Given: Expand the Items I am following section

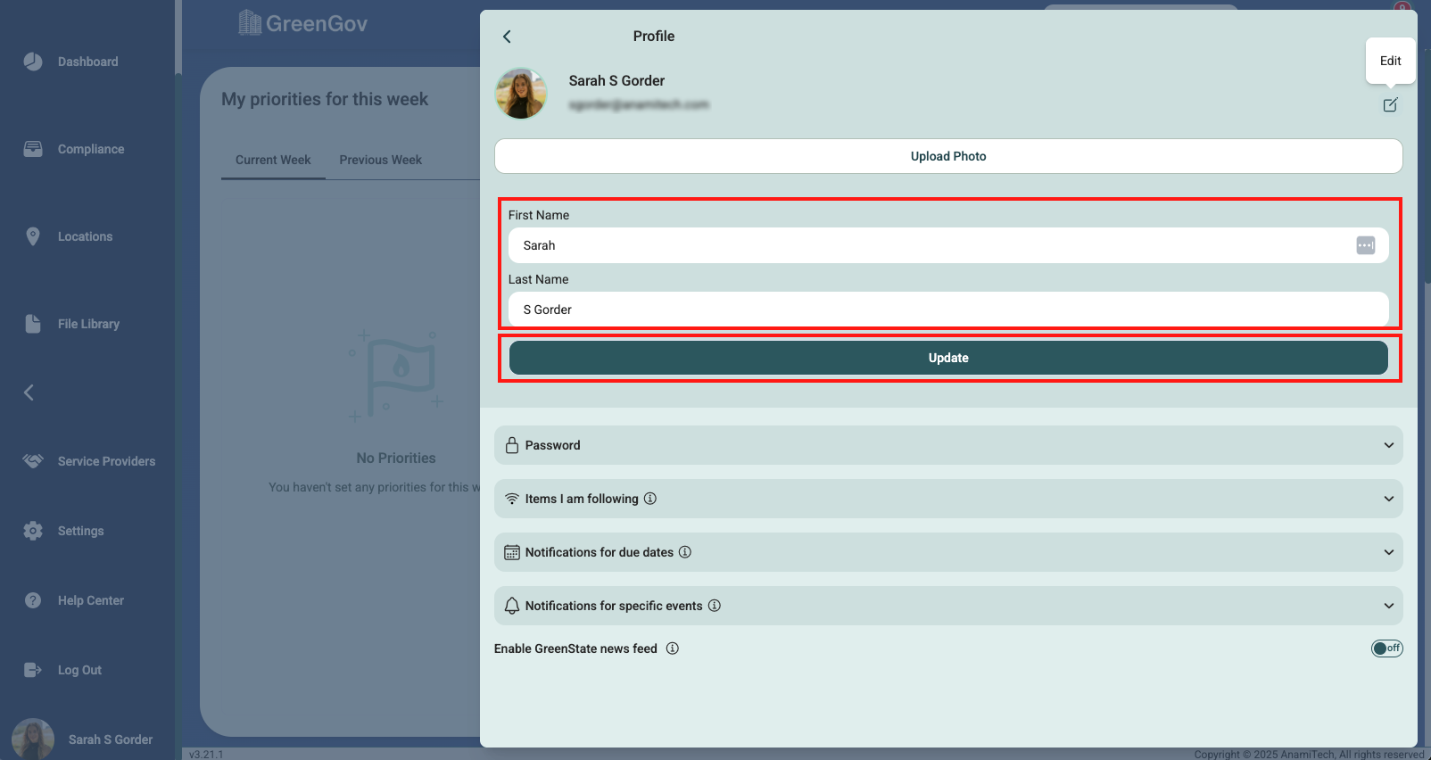Looking at the screenshot, I should (947, 499).
